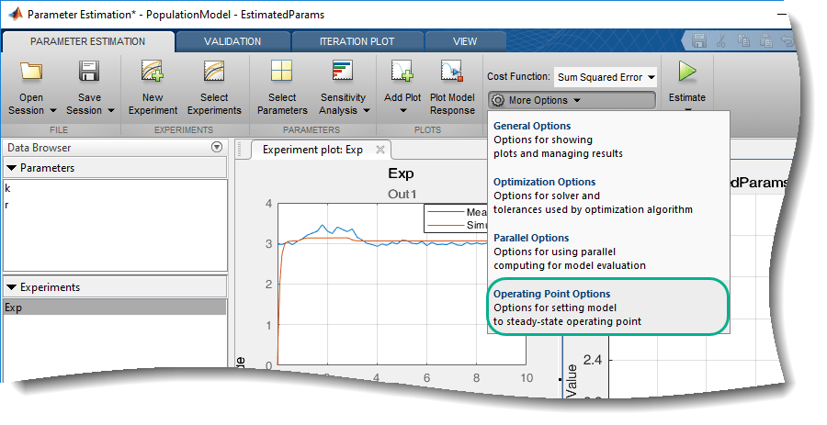Switch to the ITERATION PLOT tab
The width and height of the screenshot is (827, 425).
click(357, 41)
